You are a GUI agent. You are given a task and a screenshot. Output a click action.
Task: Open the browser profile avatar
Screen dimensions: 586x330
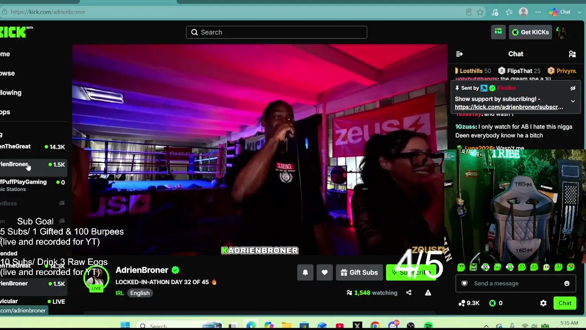524,12
